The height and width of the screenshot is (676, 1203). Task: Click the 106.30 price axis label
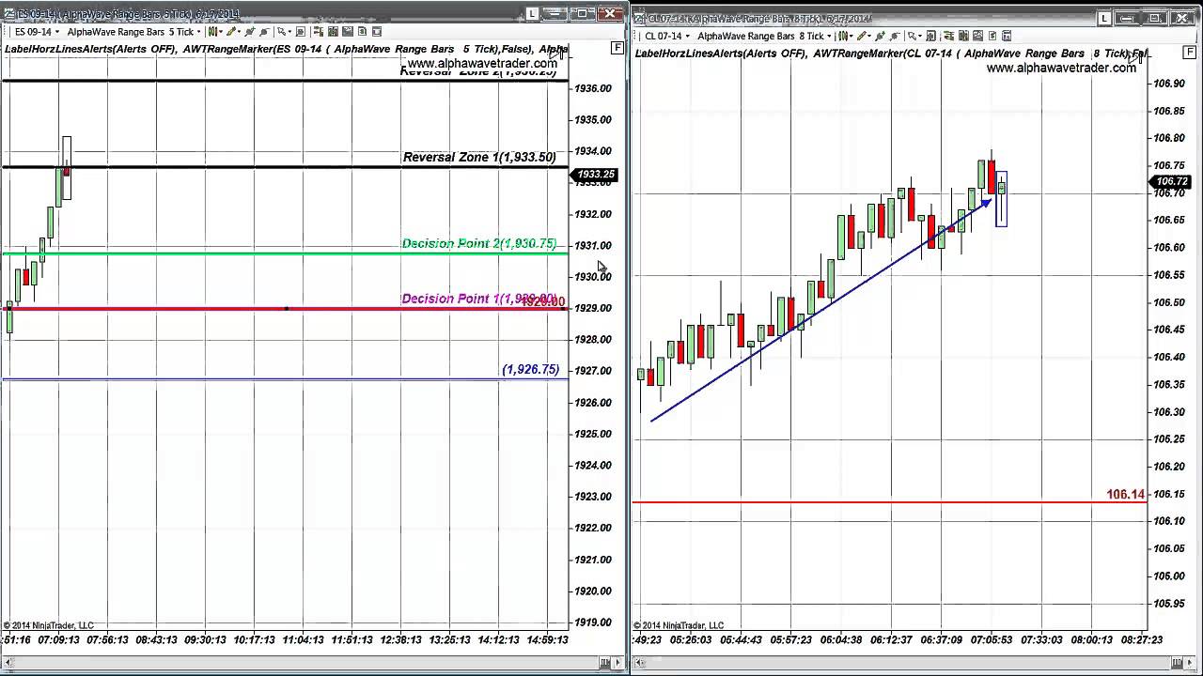tap(1168, 411)
